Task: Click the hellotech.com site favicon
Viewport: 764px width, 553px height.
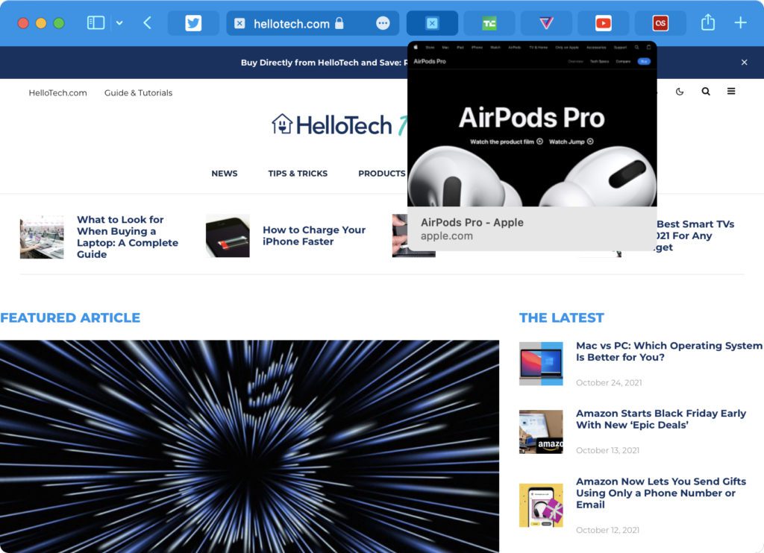Action: (239, 23)
